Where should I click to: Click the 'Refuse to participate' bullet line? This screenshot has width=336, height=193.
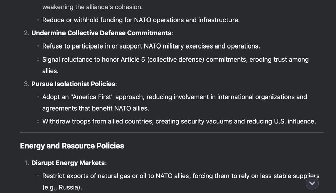tap(151, 46)
